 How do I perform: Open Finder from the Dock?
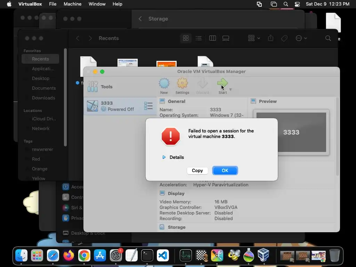point(21,255)
